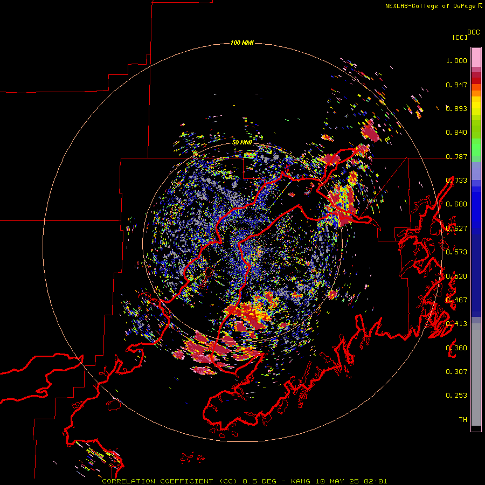The image size is (485, 485).
Task: Click the 0.467 scale value
Action: coord(456,300)
